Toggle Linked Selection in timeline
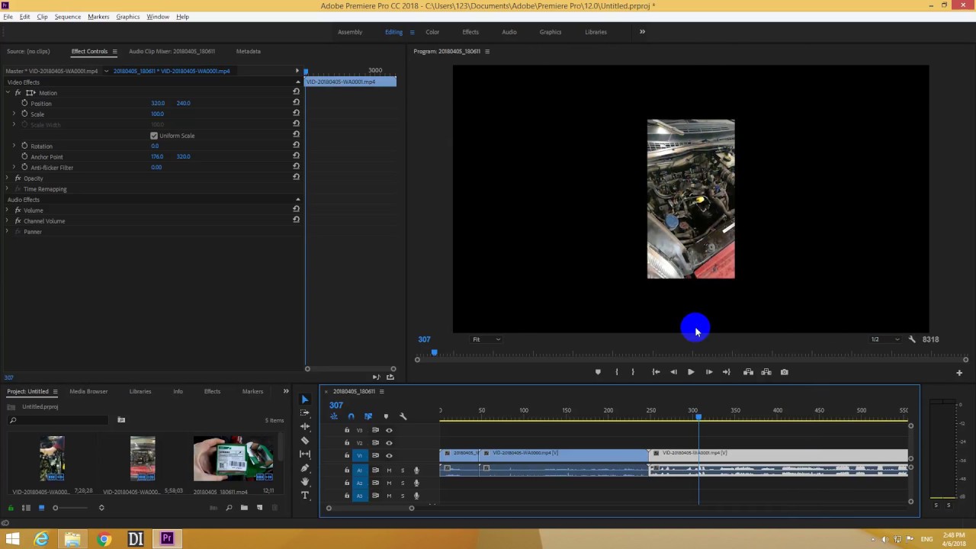Screen dimensions: 976x549 (368, 416)
